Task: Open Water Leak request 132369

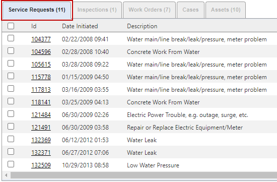Action: (41, 140)
